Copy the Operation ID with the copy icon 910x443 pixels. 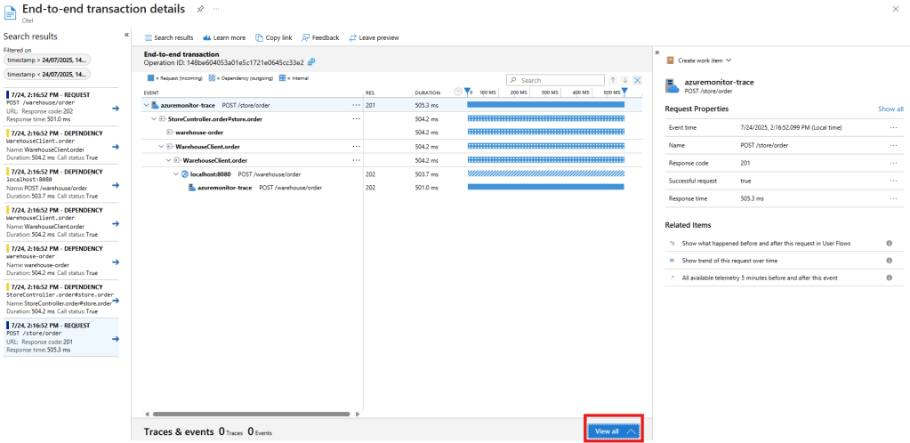pyautogui.click(x=311, y=62)
